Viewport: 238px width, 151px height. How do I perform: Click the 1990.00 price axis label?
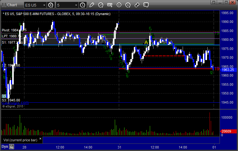(227, 22)
